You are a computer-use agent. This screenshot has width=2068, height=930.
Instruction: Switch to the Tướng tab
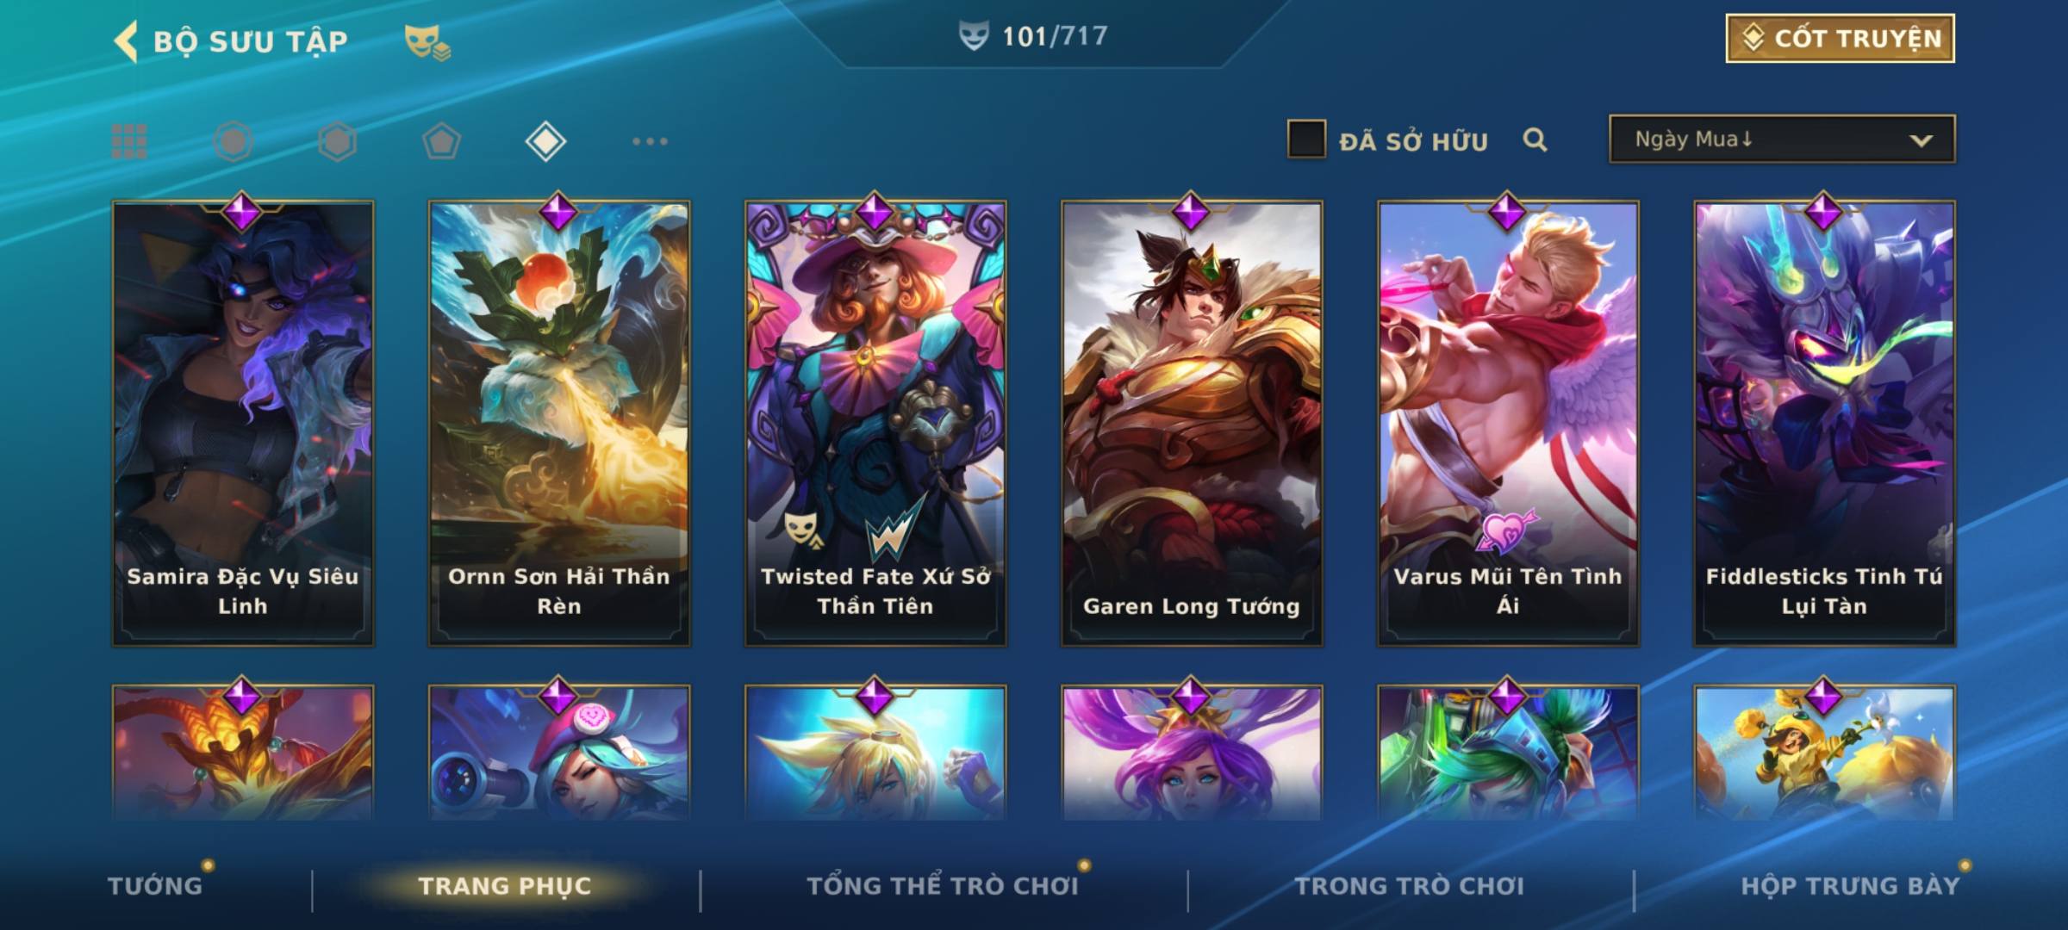coord(155,885)
